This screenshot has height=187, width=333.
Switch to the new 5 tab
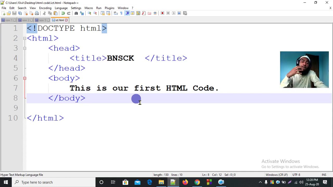tap(42, 20)
